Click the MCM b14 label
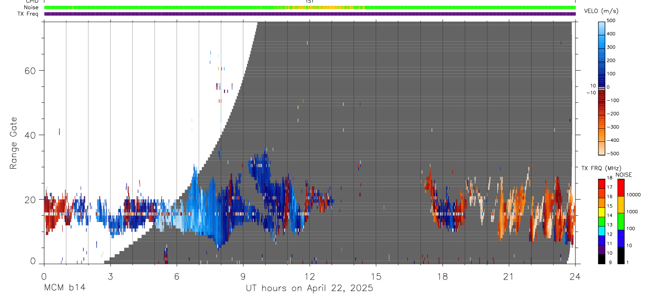The height and width of the screenshot is (299, 647). (x=64, y=288)
